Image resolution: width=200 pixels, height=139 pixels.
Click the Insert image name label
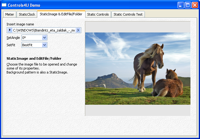click(x=20, y=24)
